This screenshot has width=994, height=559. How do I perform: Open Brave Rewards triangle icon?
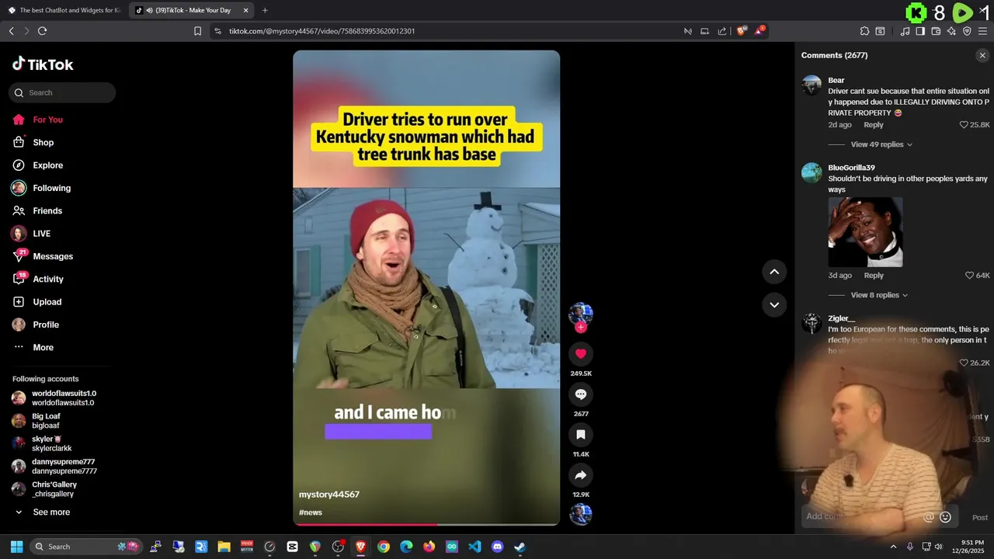(x=759, y=31)
